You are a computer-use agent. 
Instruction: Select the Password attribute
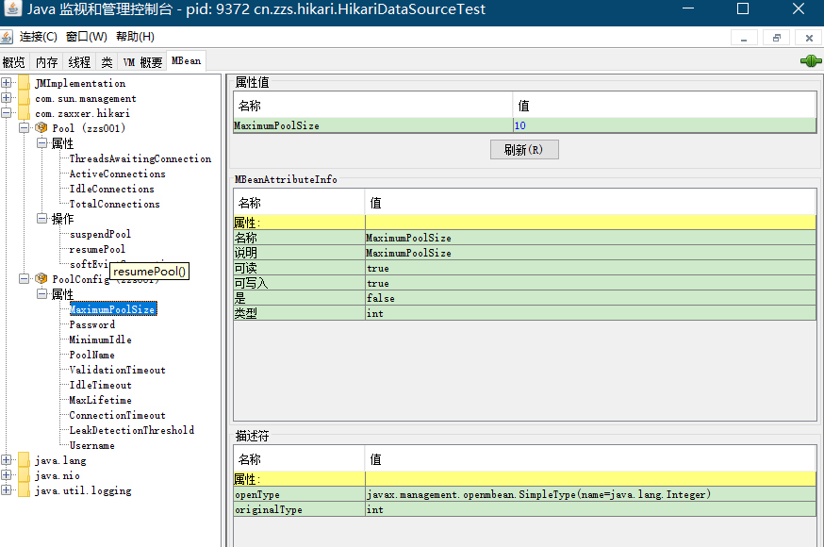(x=92, y=324)
